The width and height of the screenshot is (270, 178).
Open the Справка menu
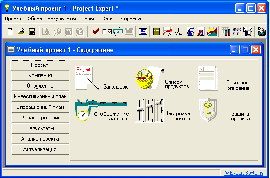[x=131, y=18]
